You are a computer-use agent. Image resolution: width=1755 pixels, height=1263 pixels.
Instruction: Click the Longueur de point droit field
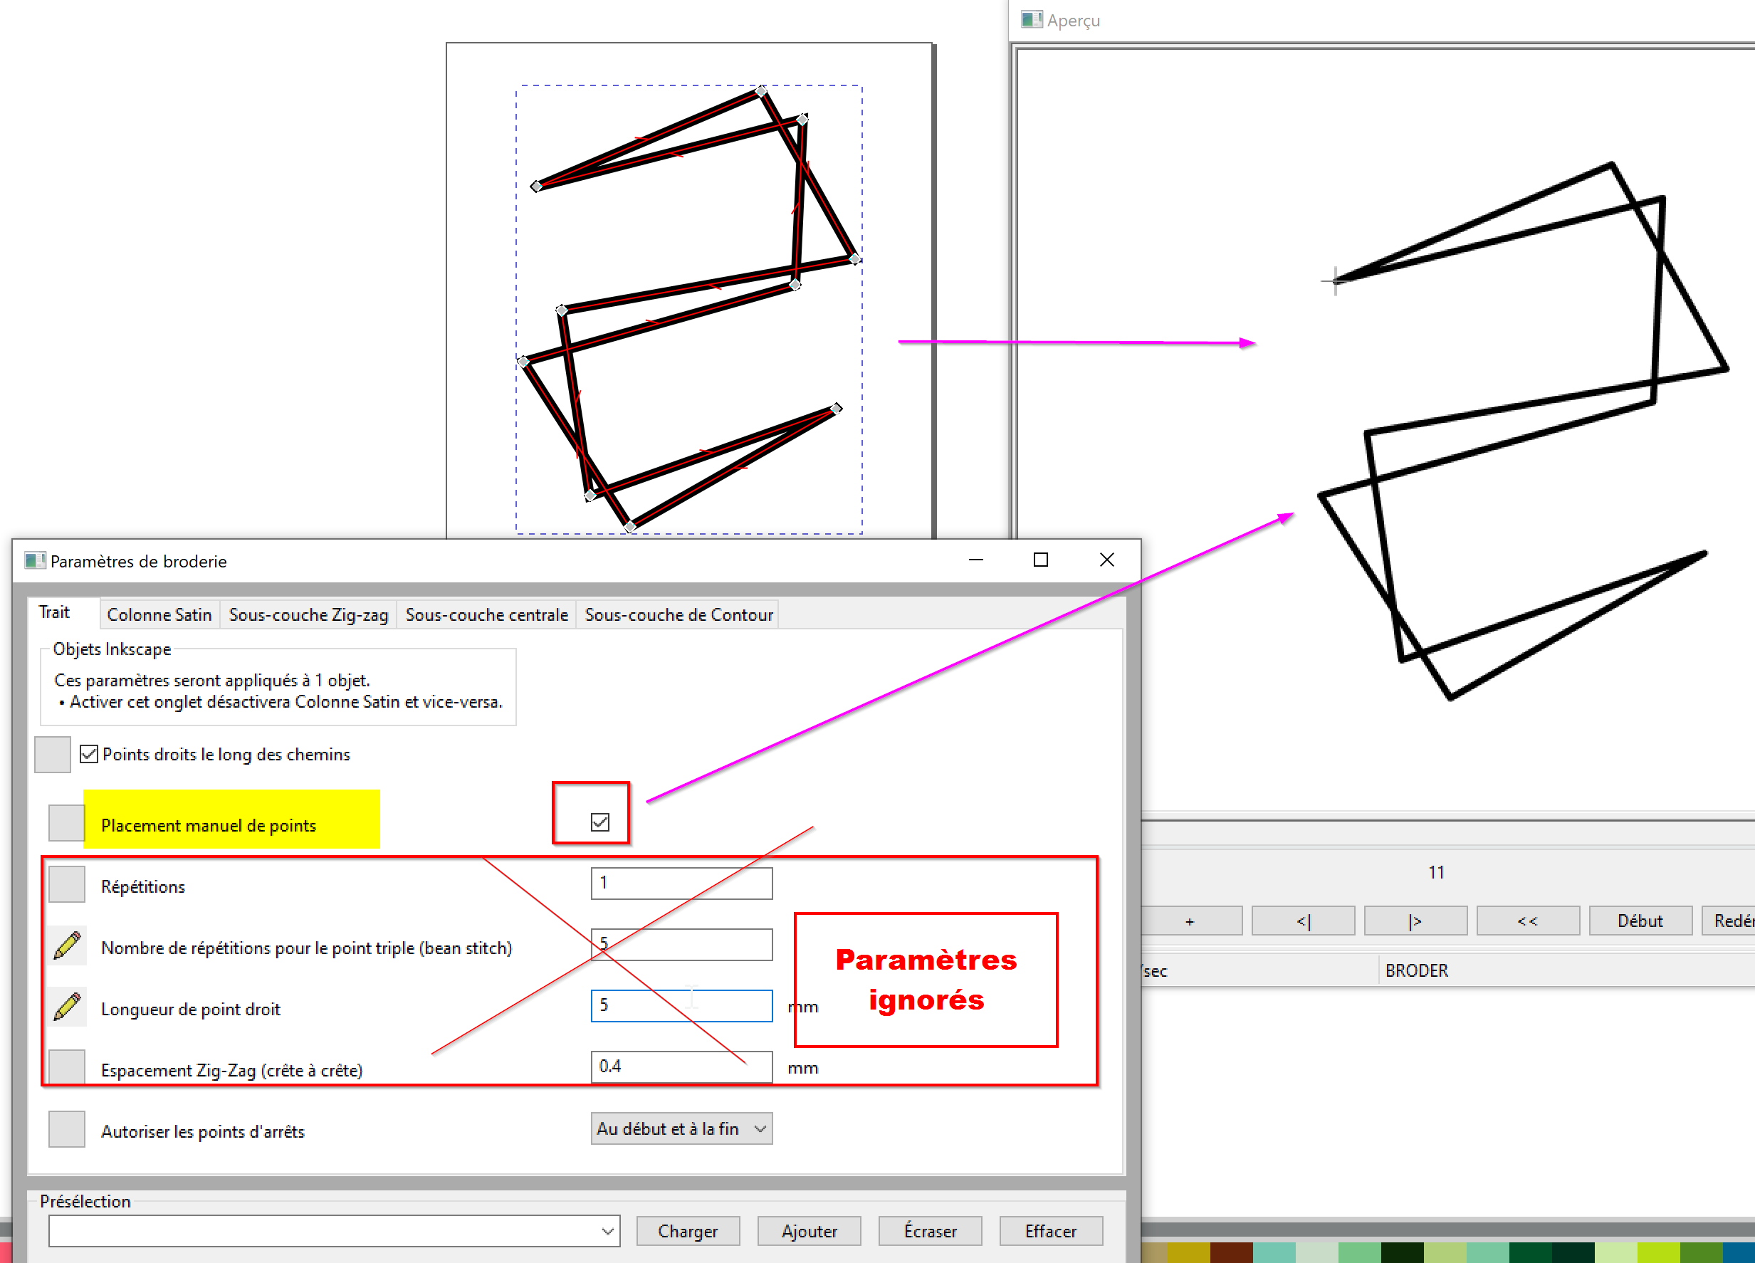(682, 1005)
